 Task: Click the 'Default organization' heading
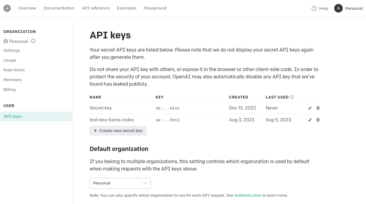[119, 149]
